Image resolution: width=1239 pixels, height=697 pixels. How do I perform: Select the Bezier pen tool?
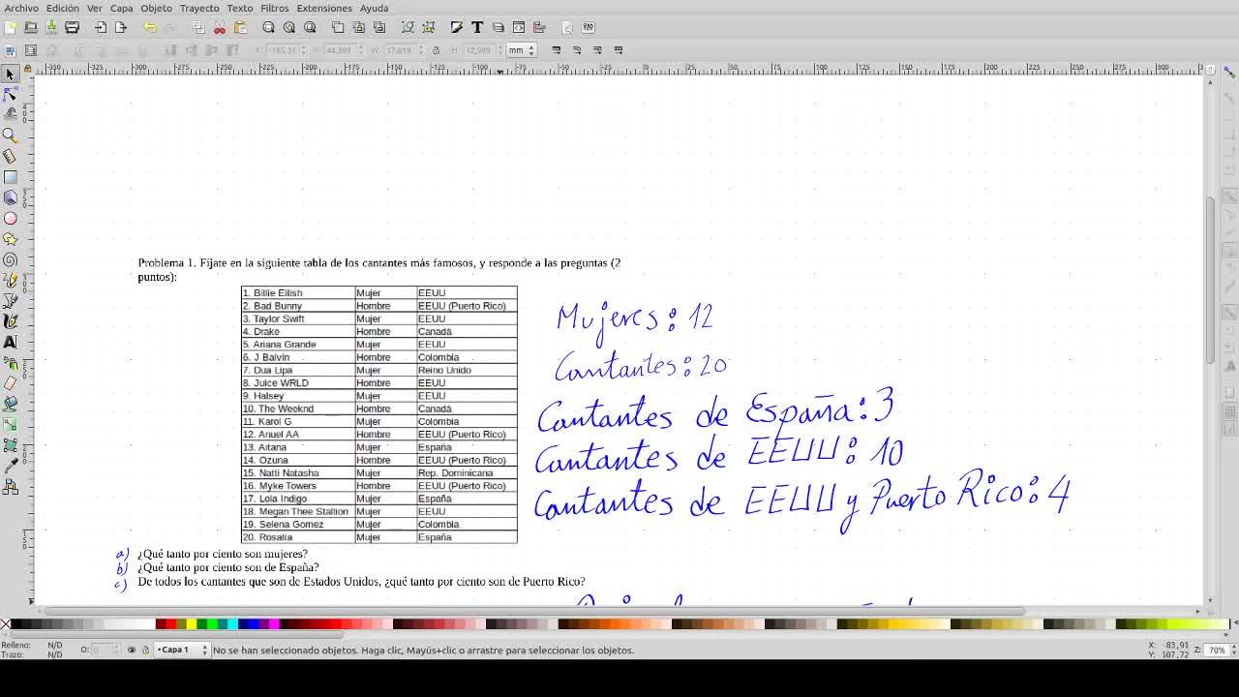tap(11, 301)
